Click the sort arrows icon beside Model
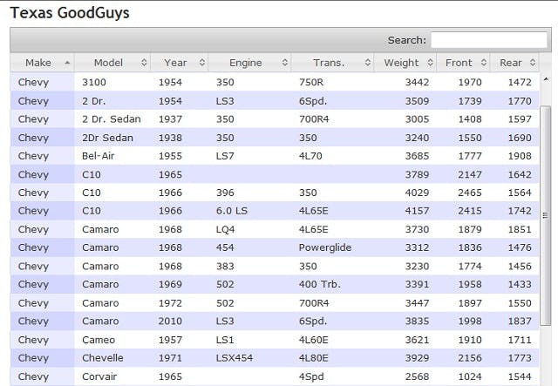The height and width of the screenshot is (386, 558). click(144, 63)
